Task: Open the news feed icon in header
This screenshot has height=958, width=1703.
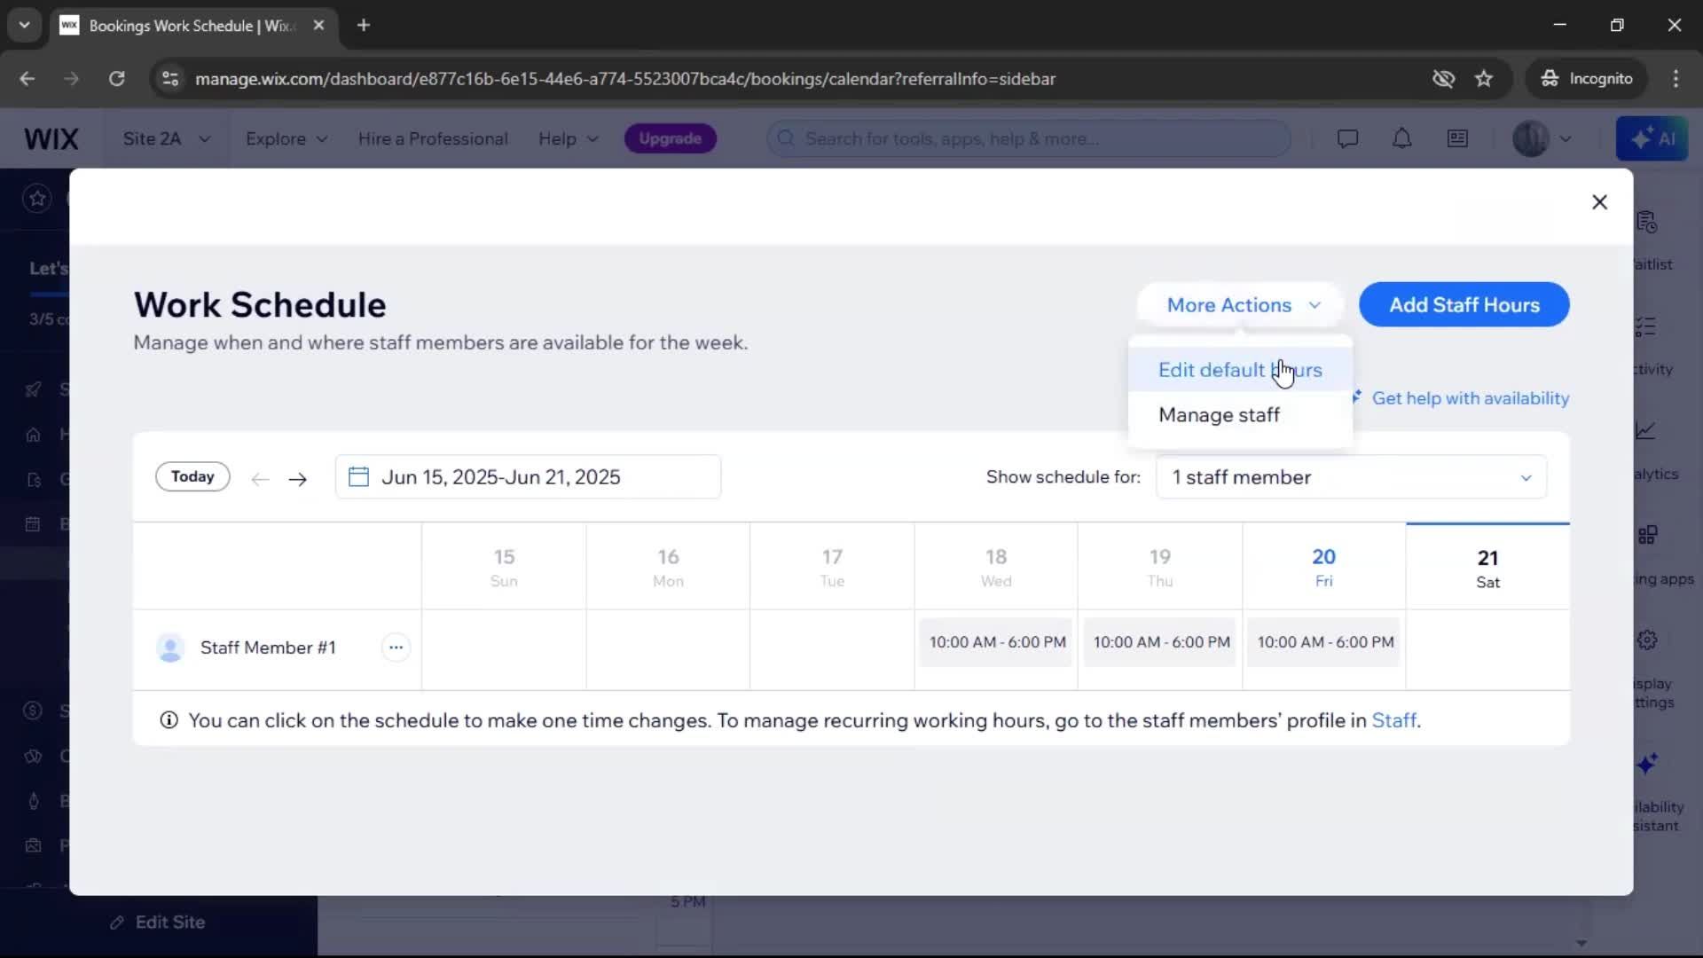Action: pos(1457,139)
